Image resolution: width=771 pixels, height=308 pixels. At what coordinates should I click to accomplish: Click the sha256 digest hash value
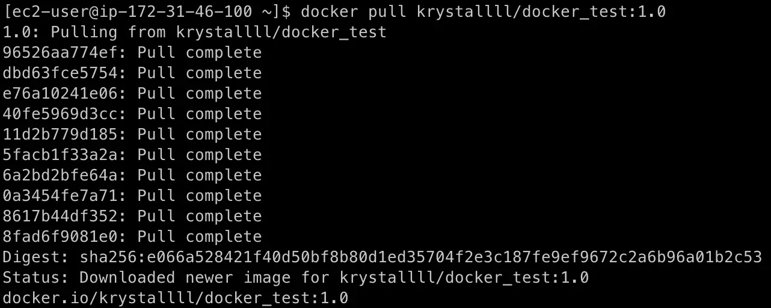421,257
